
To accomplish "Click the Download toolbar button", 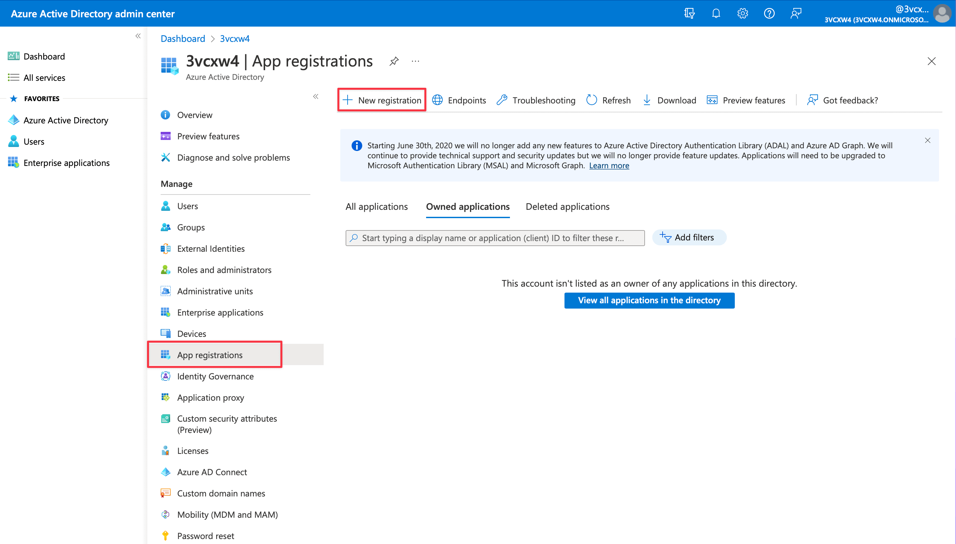I will (x=669, y=100).
